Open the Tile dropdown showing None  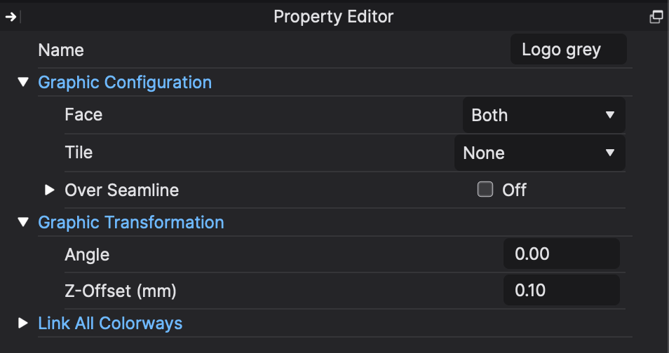[x=540, y=153]
